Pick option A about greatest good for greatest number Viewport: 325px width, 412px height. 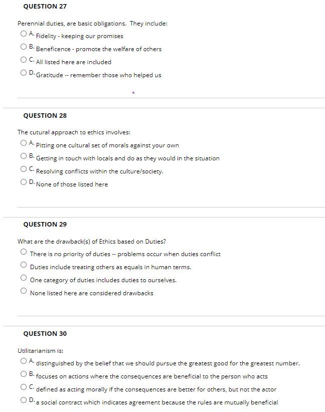(x=23, y=360)
